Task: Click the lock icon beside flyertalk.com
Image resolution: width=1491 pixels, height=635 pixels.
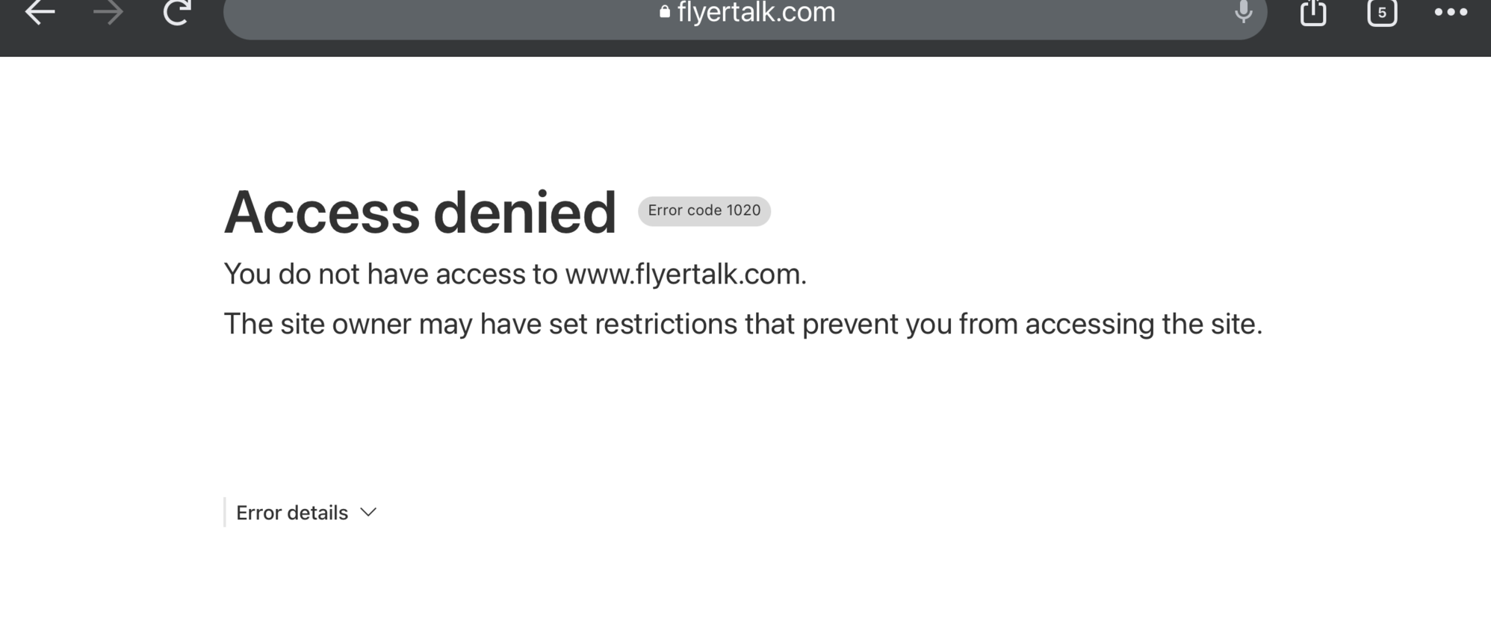Action: (664, 12)
